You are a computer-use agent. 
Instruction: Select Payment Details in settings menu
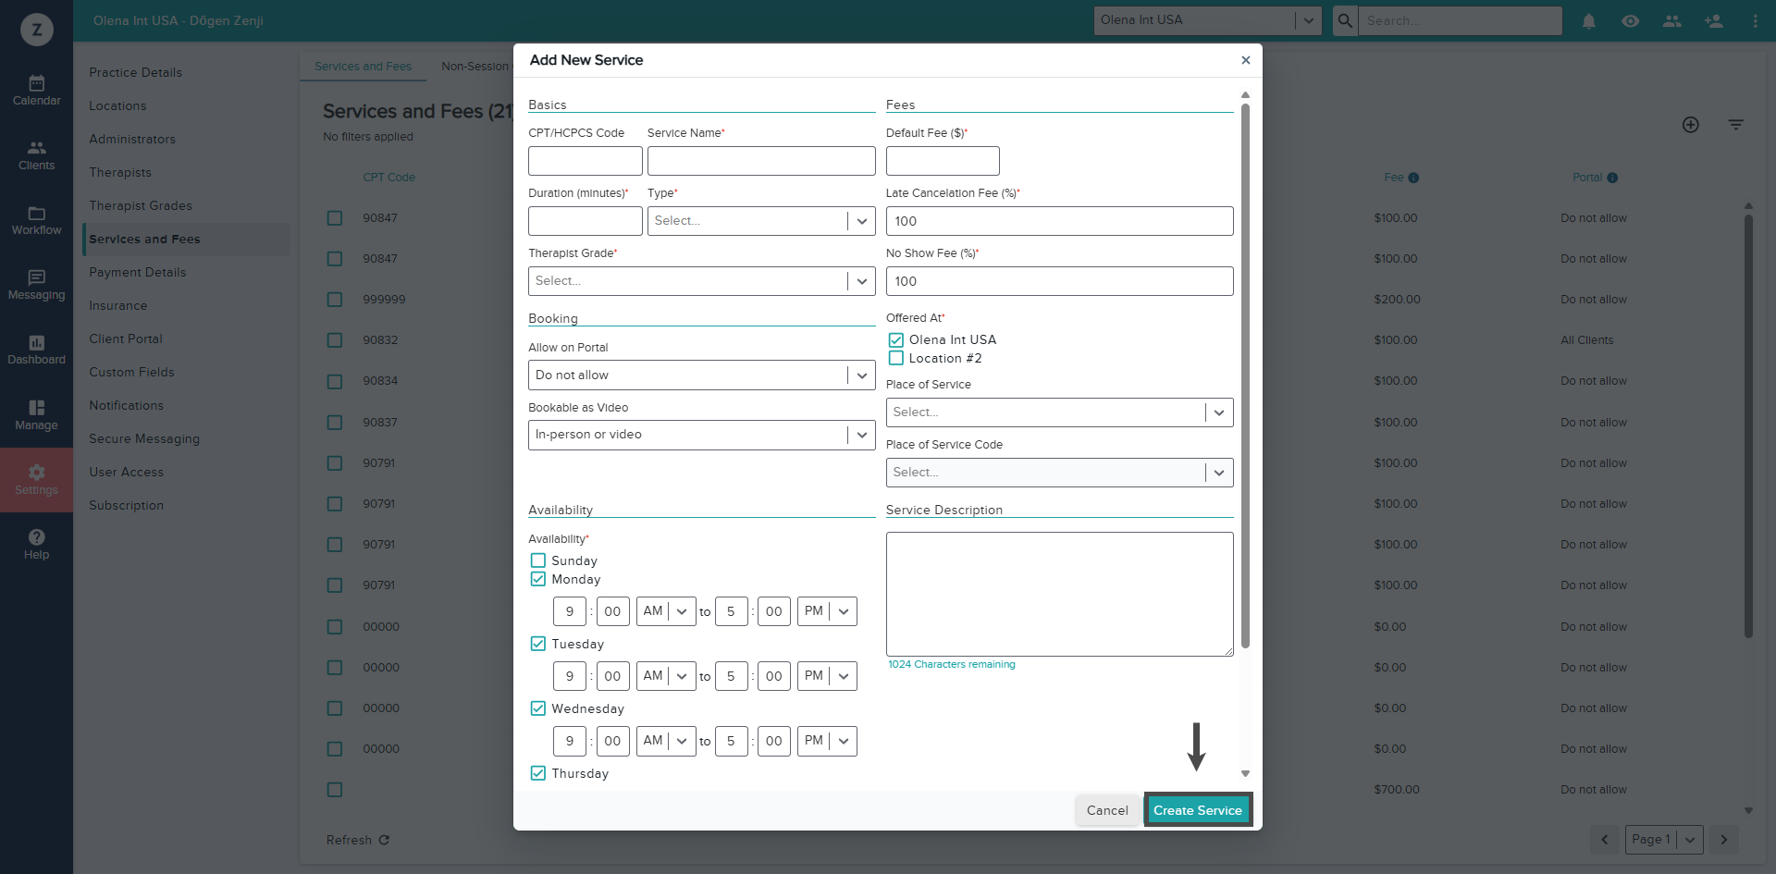pyautogui.click(x=138, y=272)
